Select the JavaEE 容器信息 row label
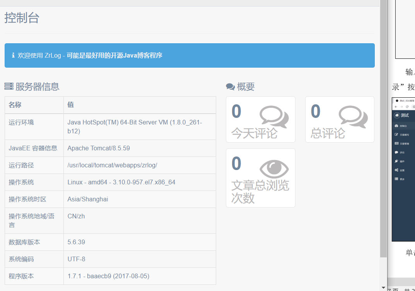Viewport: 415px width, 291px height. click(x=33, y=148)
